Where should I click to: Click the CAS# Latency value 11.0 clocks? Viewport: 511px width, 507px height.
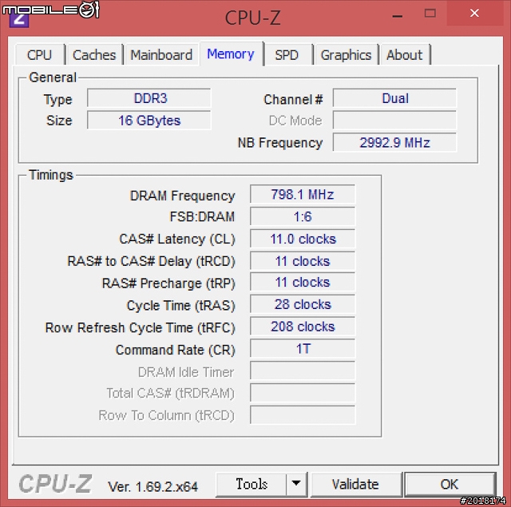303,239
